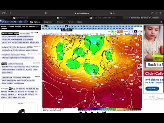Click the 500 hPa forecast map image

(92, 71)
